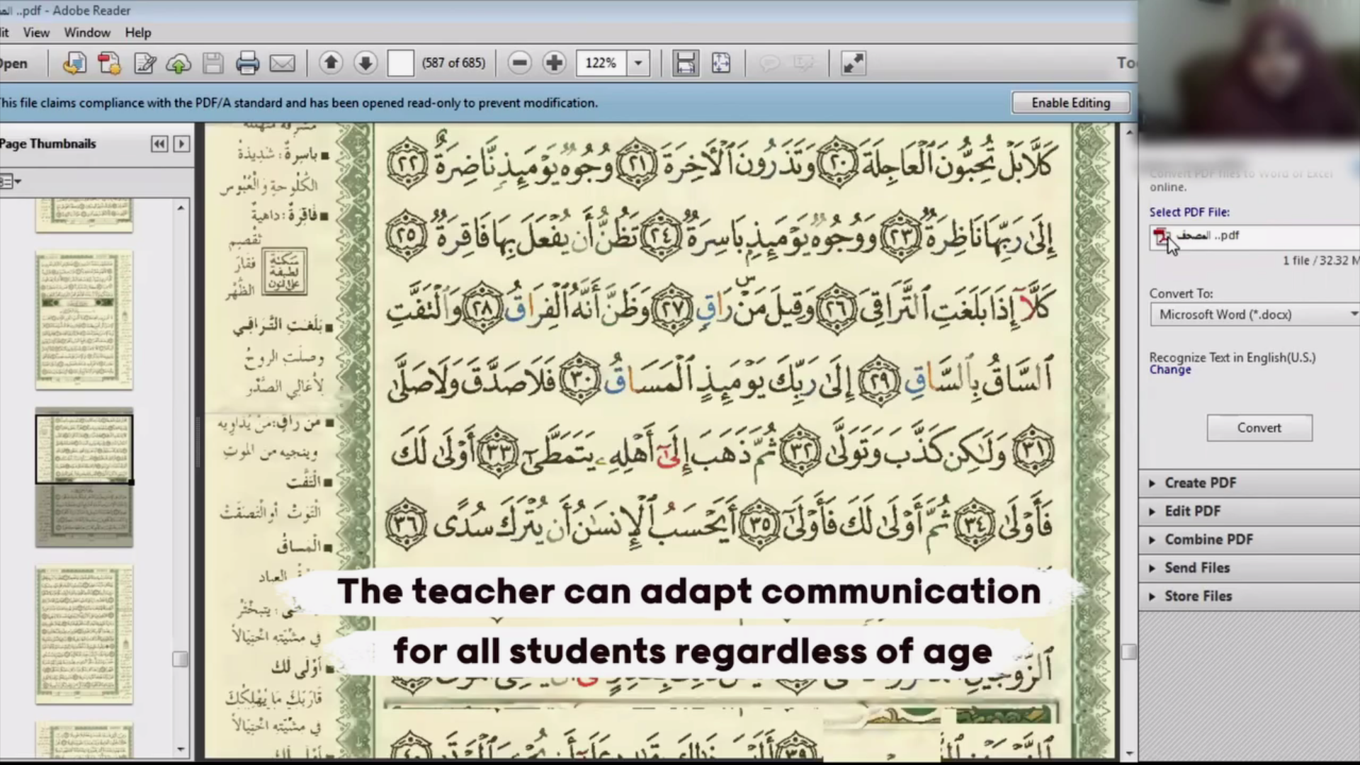Click the Page Thumbnails panel right-arrow button
The width and height of the screenshot is (1360, 765).
pos(181,144)
